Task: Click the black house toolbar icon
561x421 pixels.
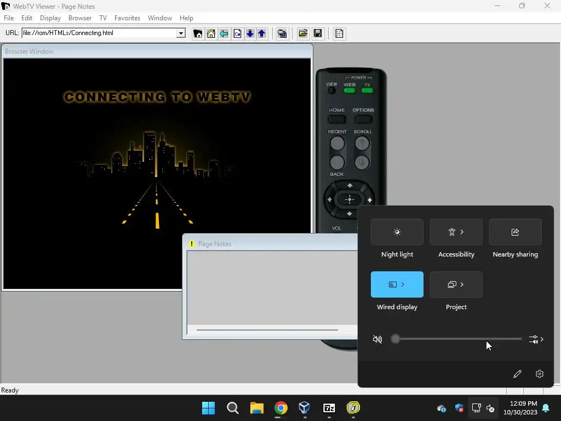Action: 197,33
